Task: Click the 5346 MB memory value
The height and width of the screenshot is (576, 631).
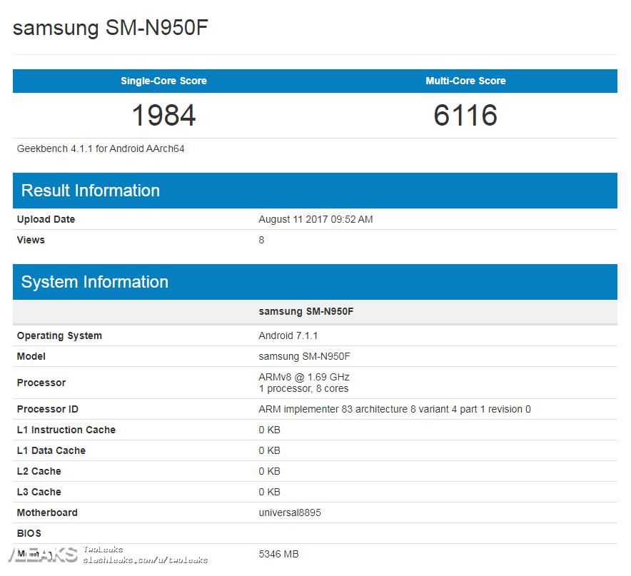Action: (x=278, y=554)
